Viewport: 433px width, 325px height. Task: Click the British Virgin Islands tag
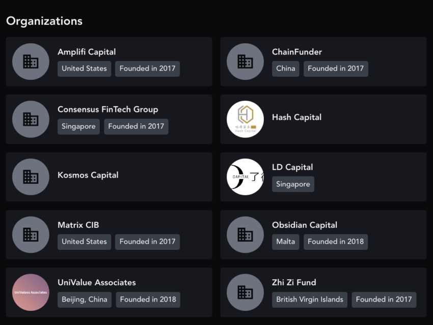(310, 300)
